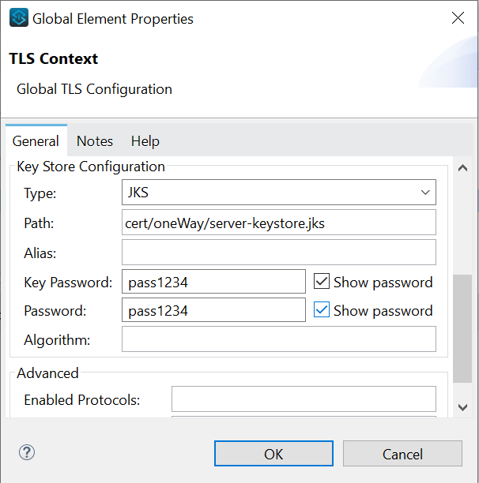Image resolution: width=479 pixels, height=483 pixels.
Task: Click the empty Algorithm input field
Action: [278, 339]
